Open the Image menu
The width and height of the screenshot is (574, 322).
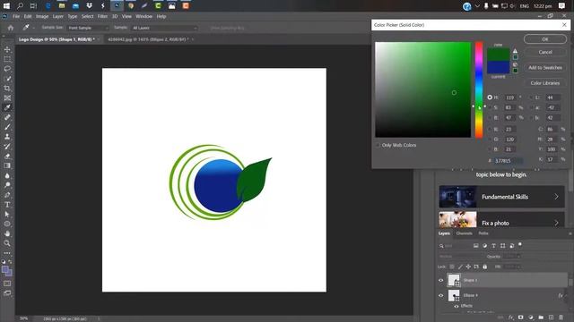(x=42, y=16)
